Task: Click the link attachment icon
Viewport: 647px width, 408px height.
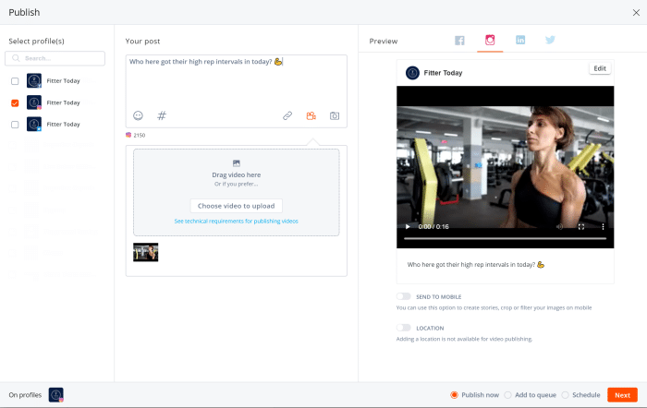Action: [x=287, y=115]
